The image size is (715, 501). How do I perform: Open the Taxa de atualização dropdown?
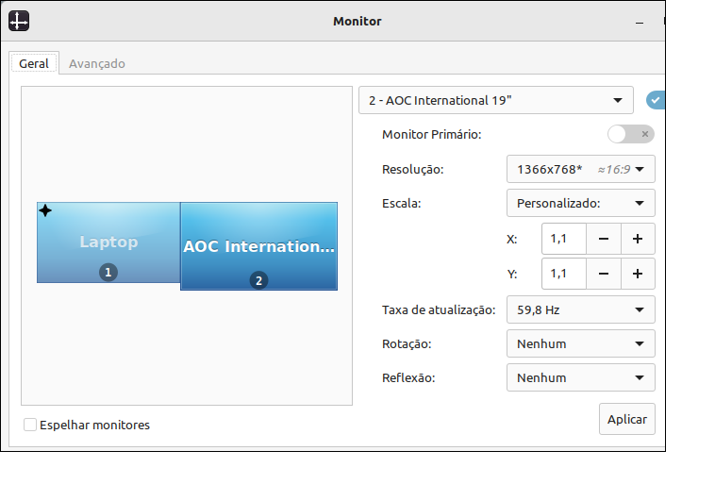pyautogui.click(x=580, y=309)
